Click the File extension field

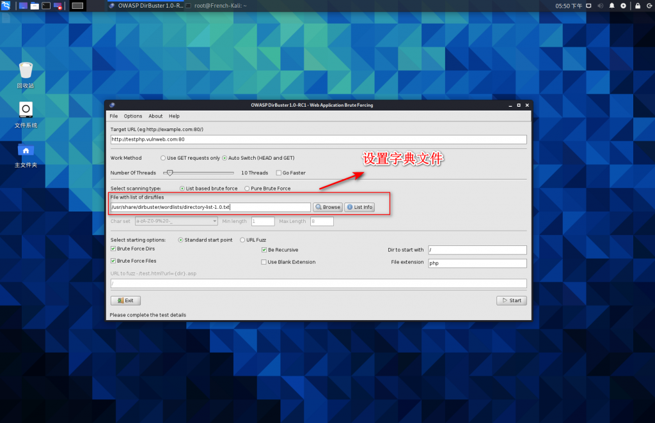(477, 263)
